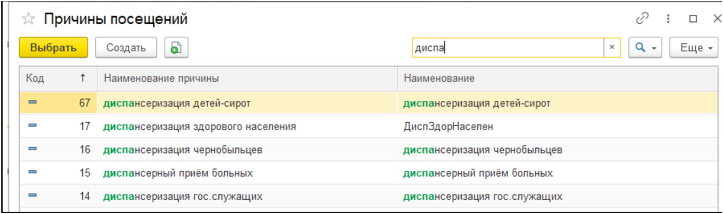Viewport: 723px width, 214px height.
Task: Click the row marker icon for code 17
Action: [x=33, y=126]
